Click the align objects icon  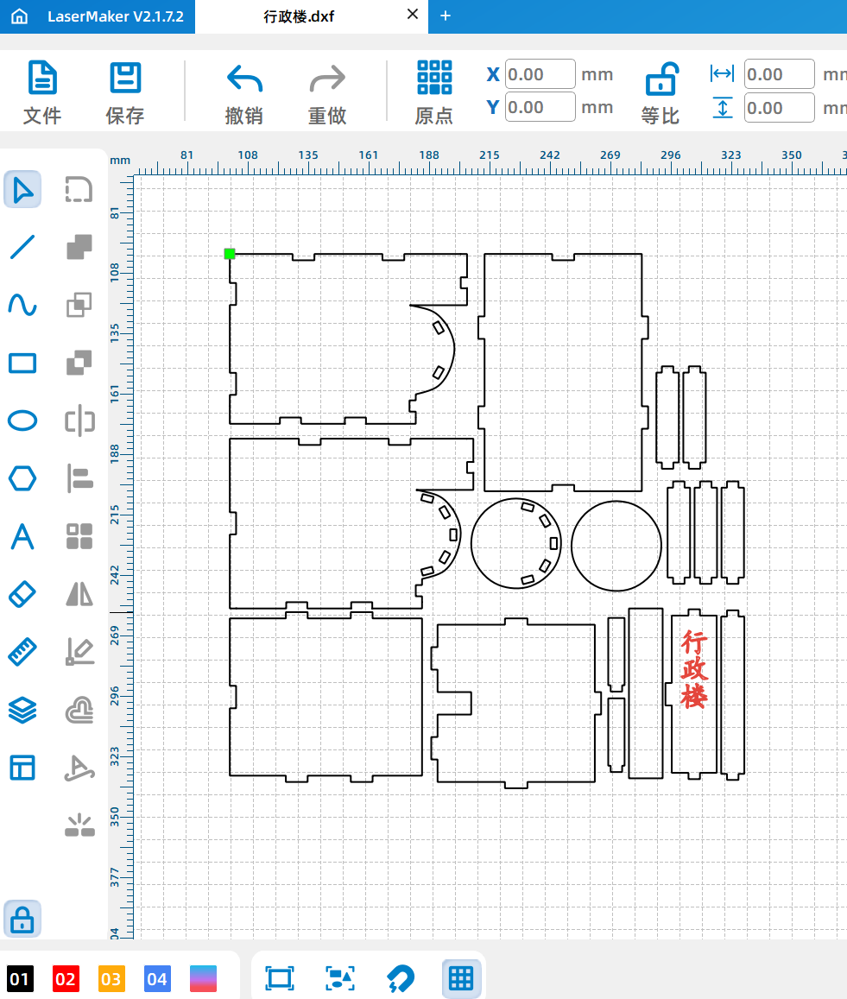[79, 478]
